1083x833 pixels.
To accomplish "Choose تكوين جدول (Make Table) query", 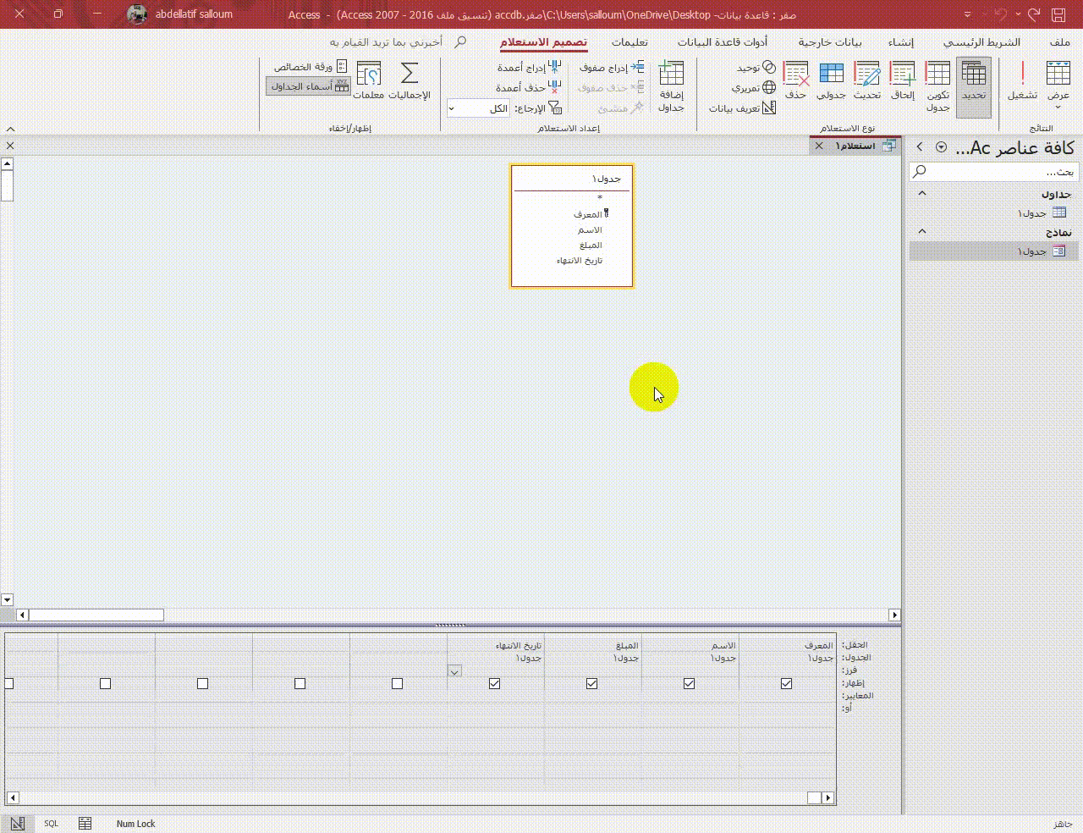I will point(937,87).
